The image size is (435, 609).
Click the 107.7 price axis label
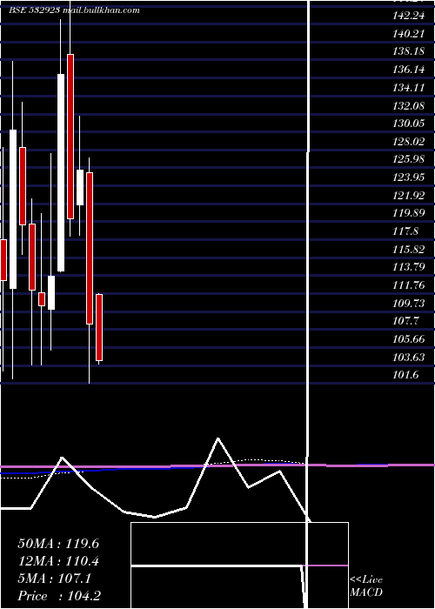405,321
